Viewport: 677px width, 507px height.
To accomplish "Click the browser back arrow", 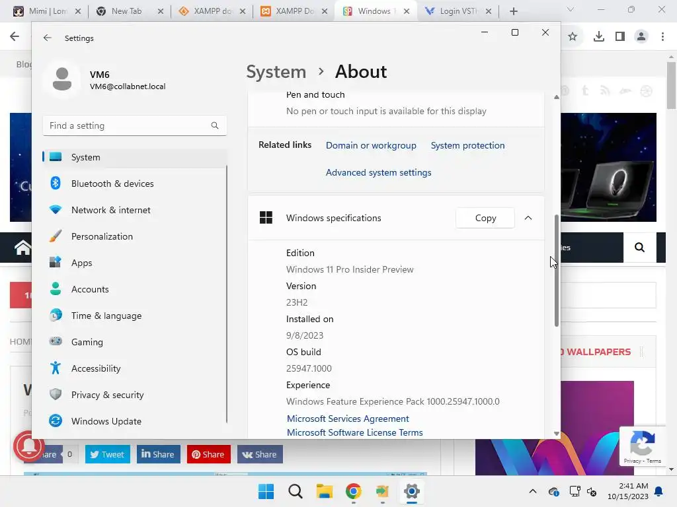I will [x=15, y=37].
